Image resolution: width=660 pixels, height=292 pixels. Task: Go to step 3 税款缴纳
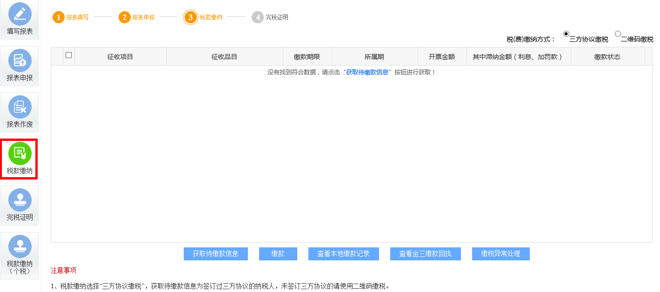click(x=203, y=17)
